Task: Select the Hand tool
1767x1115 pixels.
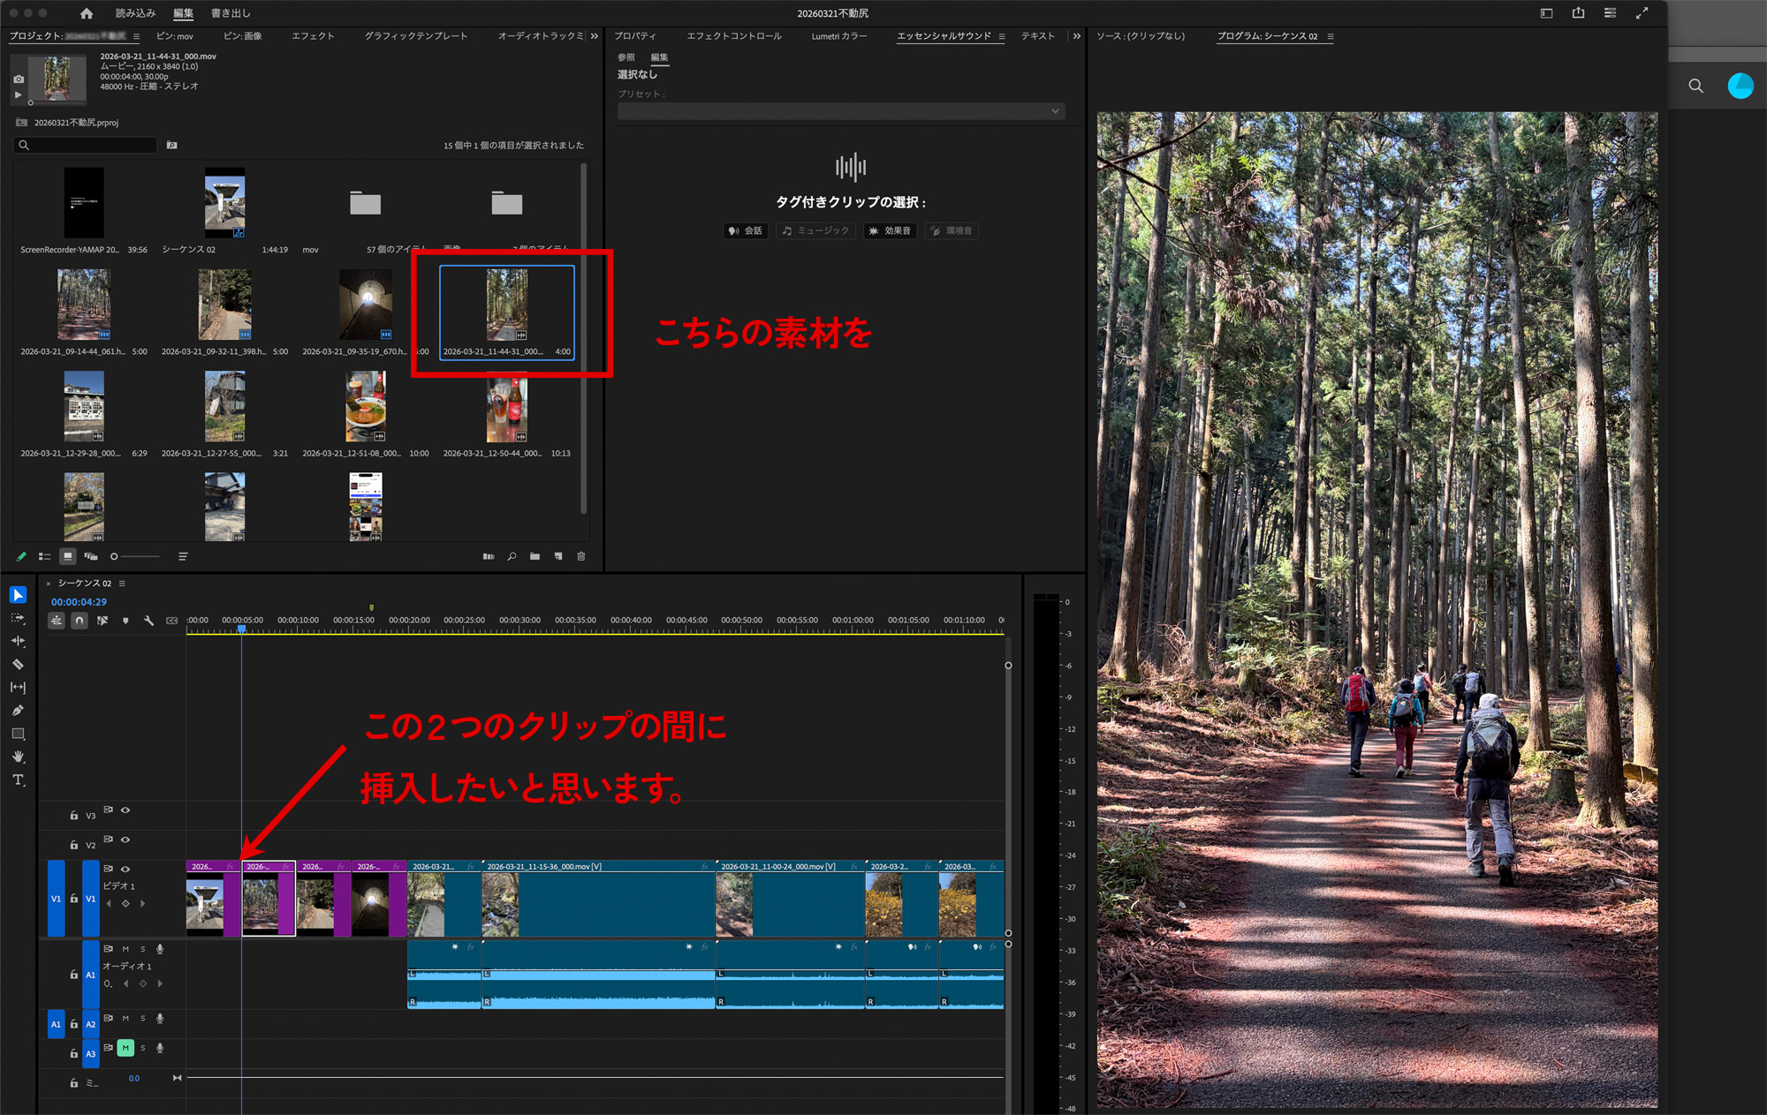Action: pos(18,757)
